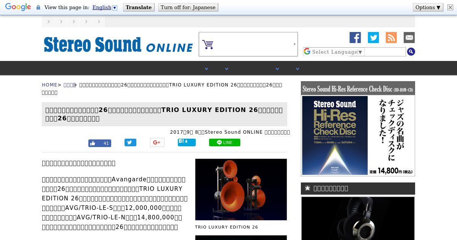Open the Facebook page icon
This screenshot has height=240, width=457.
(355, 37)
